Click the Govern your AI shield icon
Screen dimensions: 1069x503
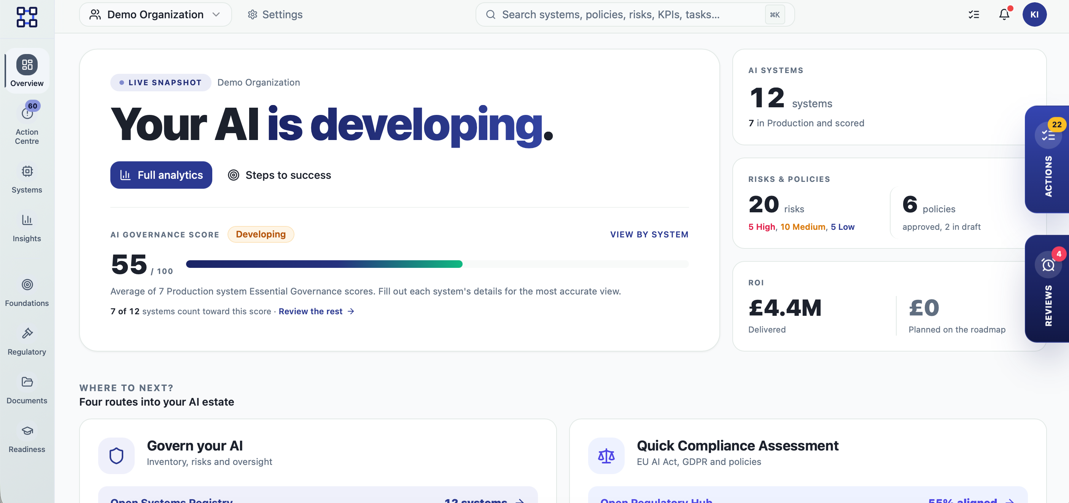point(116,456)
